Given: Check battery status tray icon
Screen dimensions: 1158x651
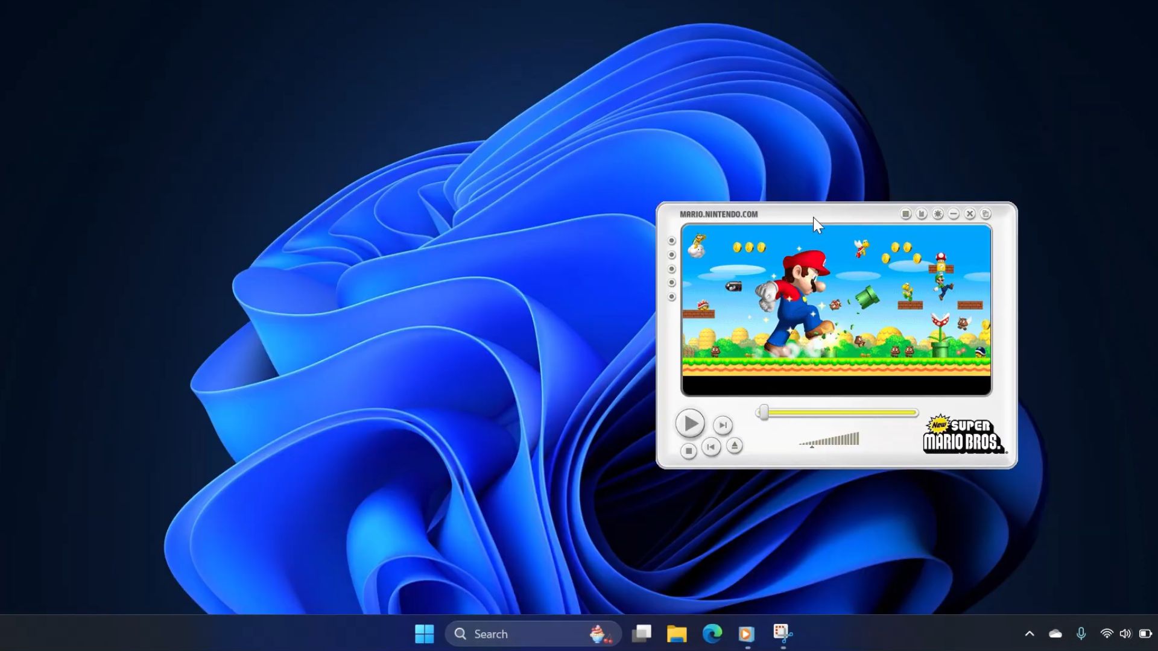Looking at the screenshot, I should (1145, 634).
